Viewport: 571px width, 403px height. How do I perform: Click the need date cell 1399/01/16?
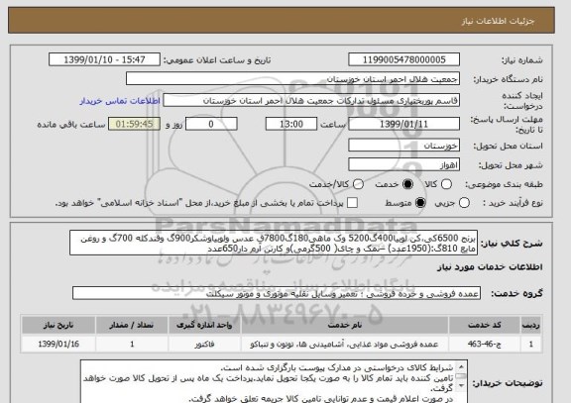[x=58, y=344]
